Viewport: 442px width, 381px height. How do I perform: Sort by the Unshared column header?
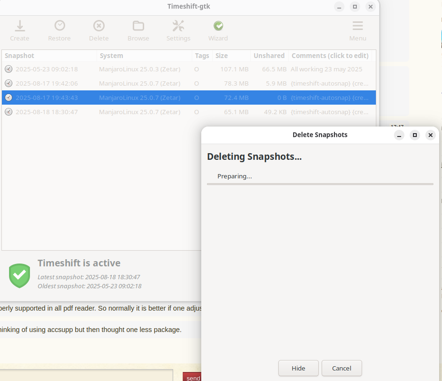pos(269,56)
